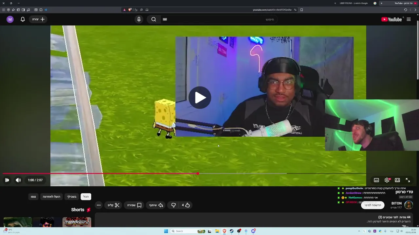Open Brave Rewards triangle icon
This screenshot has width=419, height=235.
pyautogui.click(x=124, y=10)
